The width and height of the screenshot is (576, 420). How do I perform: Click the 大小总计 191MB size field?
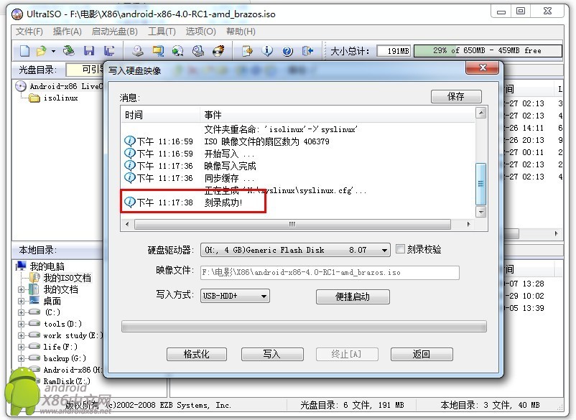tap(394, 51)
